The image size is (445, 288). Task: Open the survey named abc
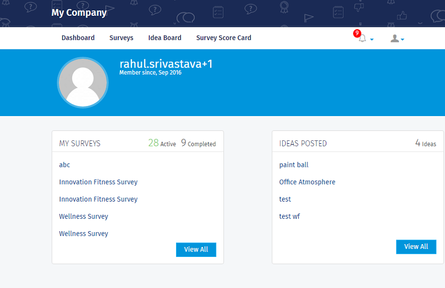point(64,165)
